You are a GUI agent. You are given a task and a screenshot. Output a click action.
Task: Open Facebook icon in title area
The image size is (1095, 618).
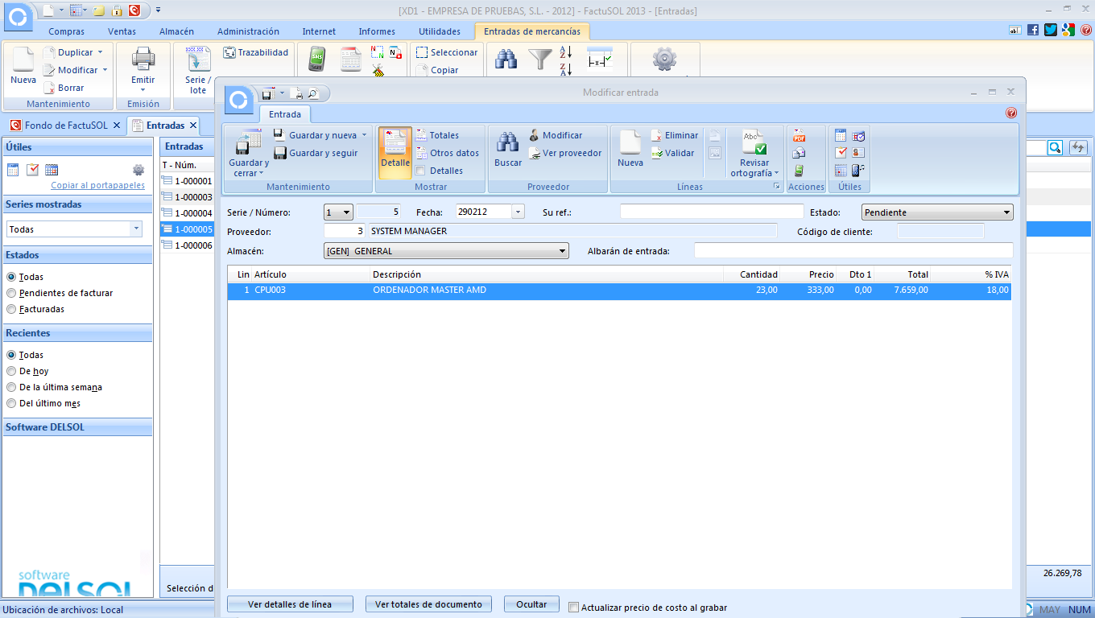(1033, 30)
